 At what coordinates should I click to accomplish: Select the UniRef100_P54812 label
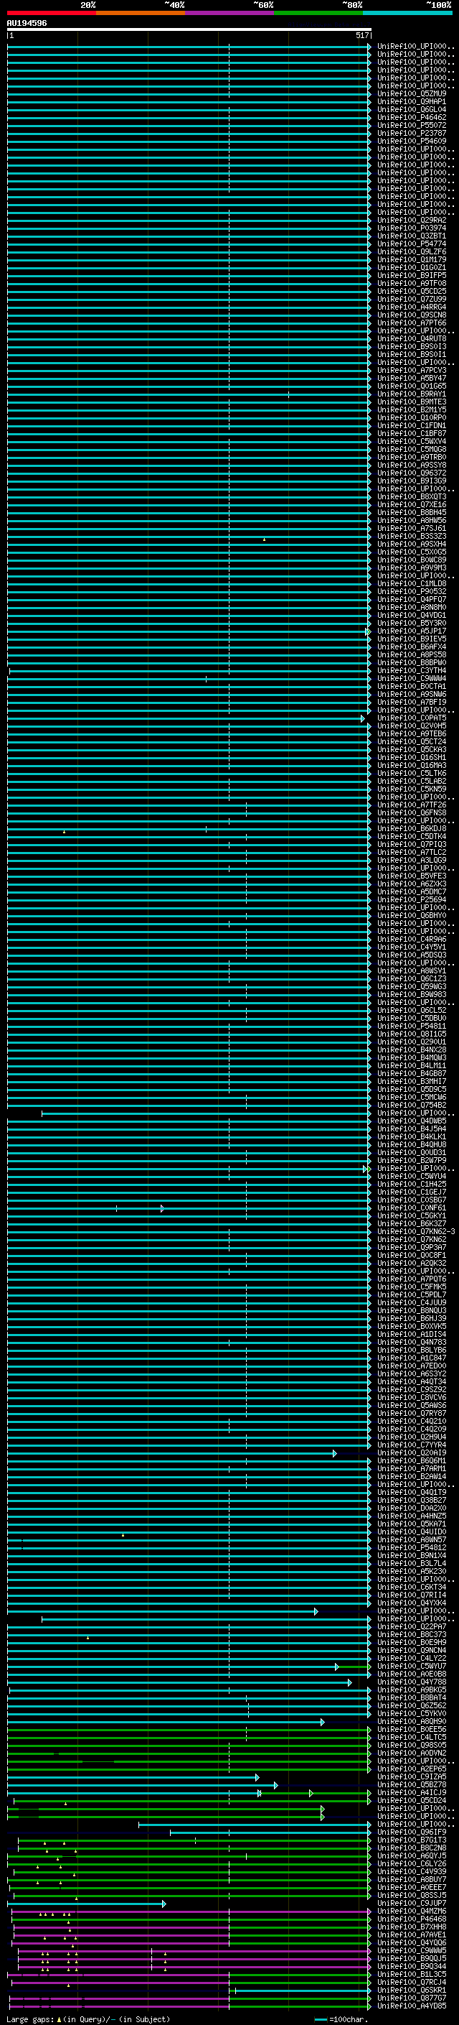pos(412,1548)
